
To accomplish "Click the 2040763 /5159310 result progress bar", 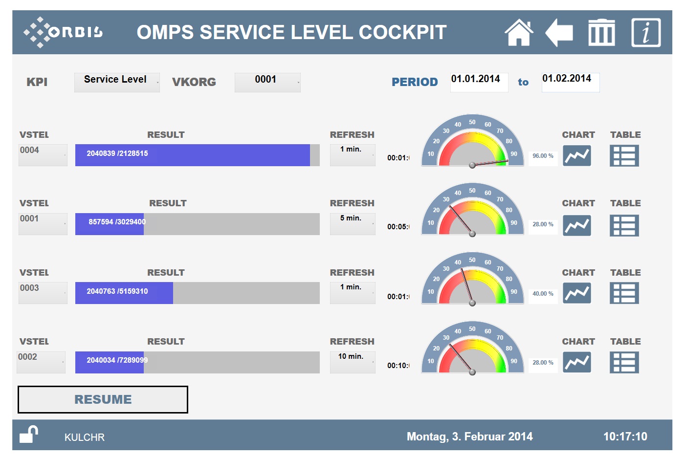I will (x=197, y=293).
